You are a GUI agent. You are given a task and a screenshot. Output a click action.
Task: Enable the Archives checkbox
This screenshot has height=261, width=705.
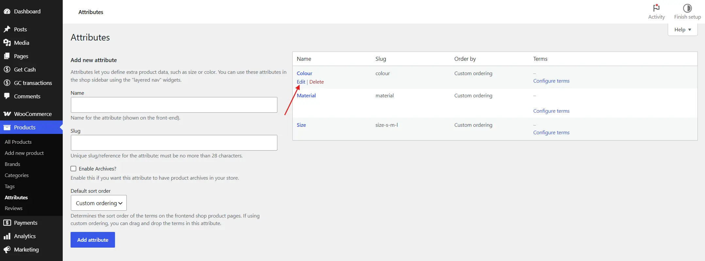[74, 169]
